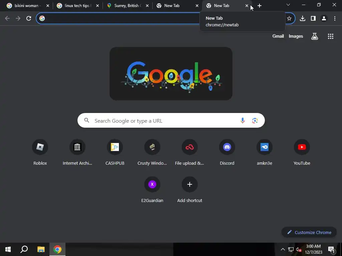The height and width of the screenshot is (256, 342).
Task: Open the Images link
Action: (296, 36)
